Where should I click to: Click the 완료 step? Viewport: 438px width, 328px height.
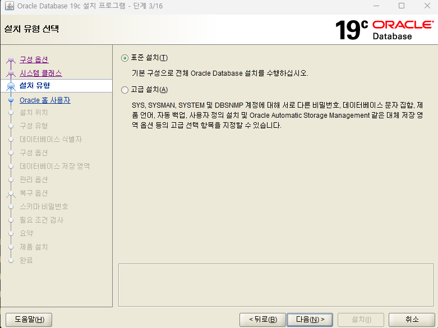[x=26, y=260]
